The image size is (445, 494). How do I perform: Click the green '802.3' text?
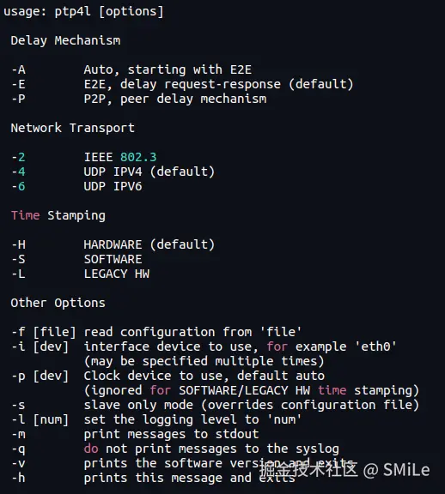pyautogui.click(x=138, y=157)
